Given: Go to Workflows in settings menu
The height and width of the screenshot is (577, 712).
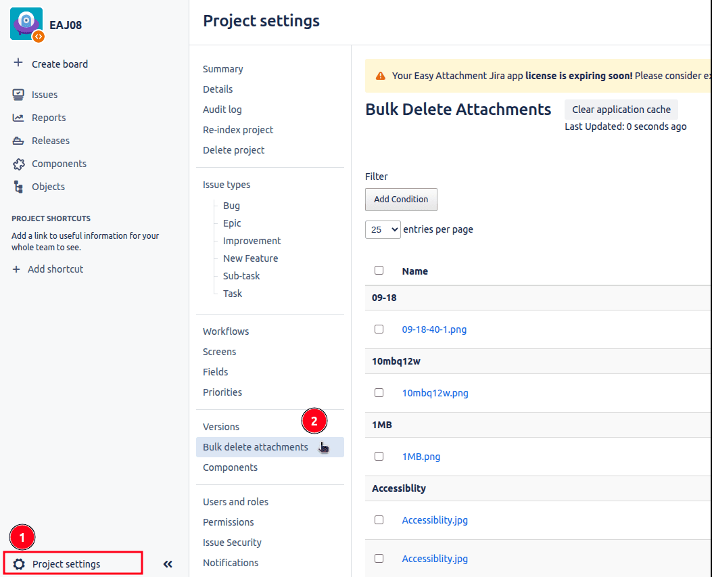Looking at the screenshot, I should coord(226,331).
